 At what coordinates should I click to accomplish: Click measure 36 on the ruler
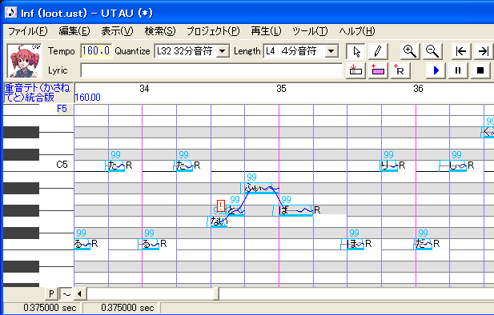click(x=418, y=89)
